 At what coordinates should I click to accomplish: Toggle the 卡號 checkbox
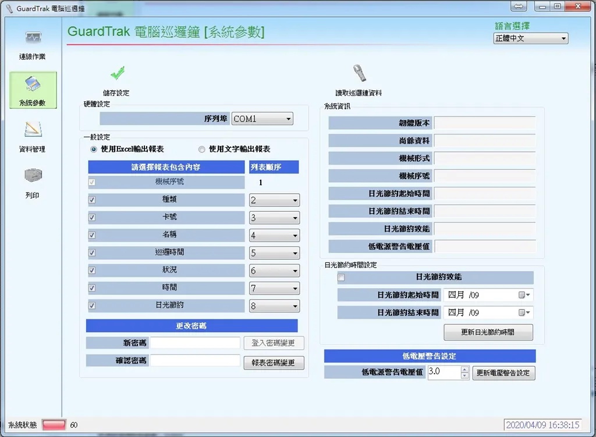point(92,218)
